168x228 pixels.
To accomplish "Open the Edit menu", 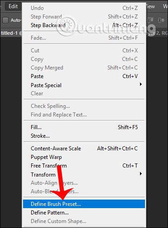I will click(x=13, y=6).
